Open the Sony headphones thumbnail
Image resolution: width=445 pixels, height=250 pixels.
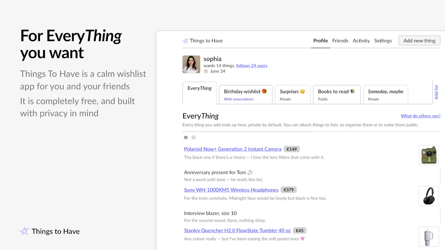point(429,196)
